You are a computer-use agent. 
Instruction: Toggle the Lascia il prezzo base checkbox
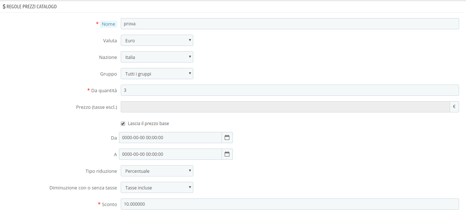point(123,124)
